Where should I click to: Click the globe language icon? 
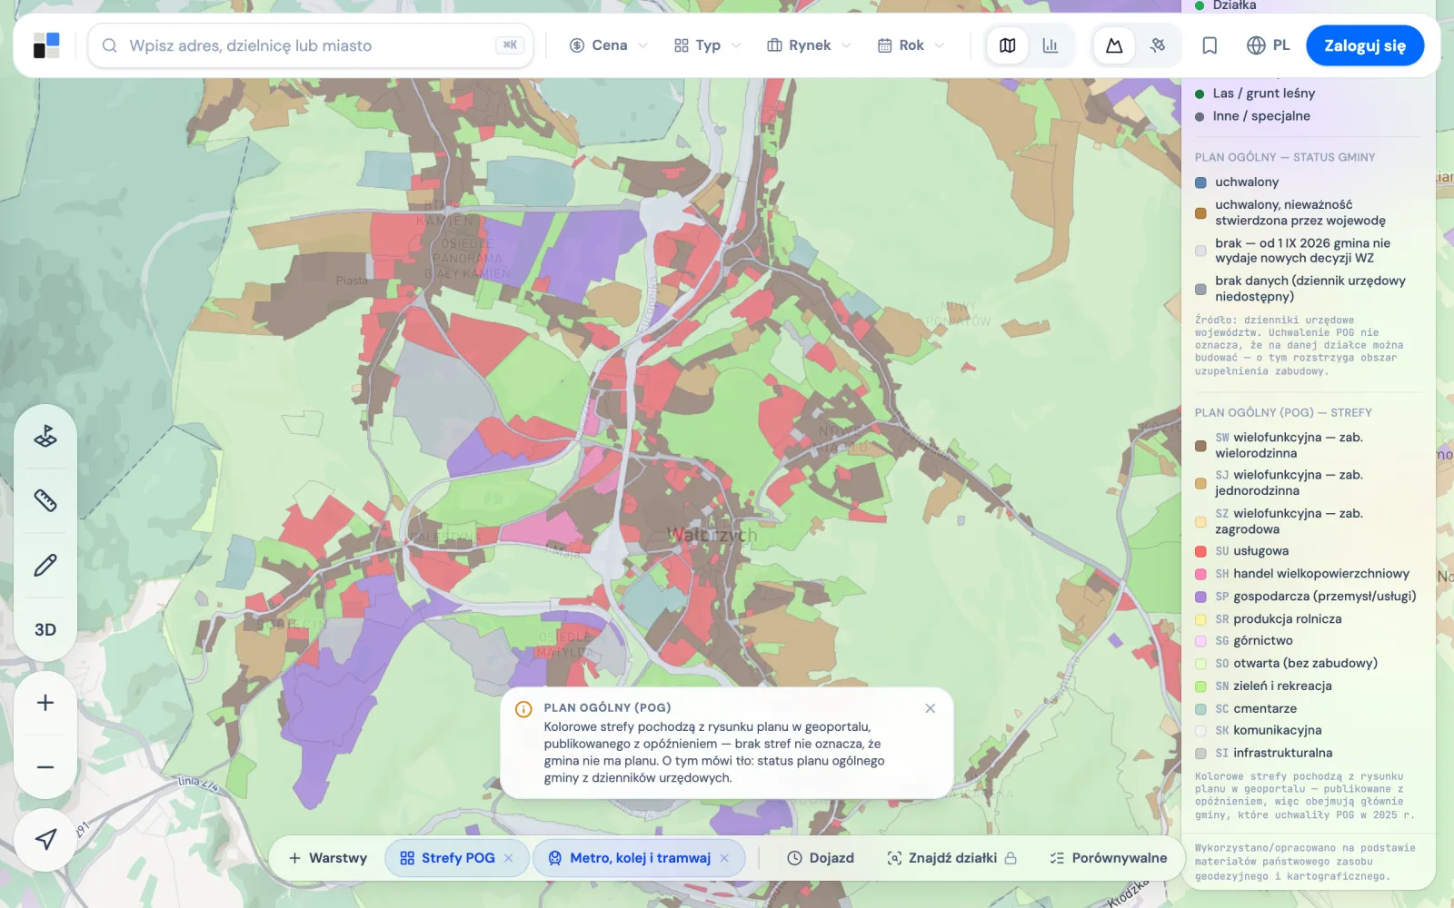(x=1256, y=45)
